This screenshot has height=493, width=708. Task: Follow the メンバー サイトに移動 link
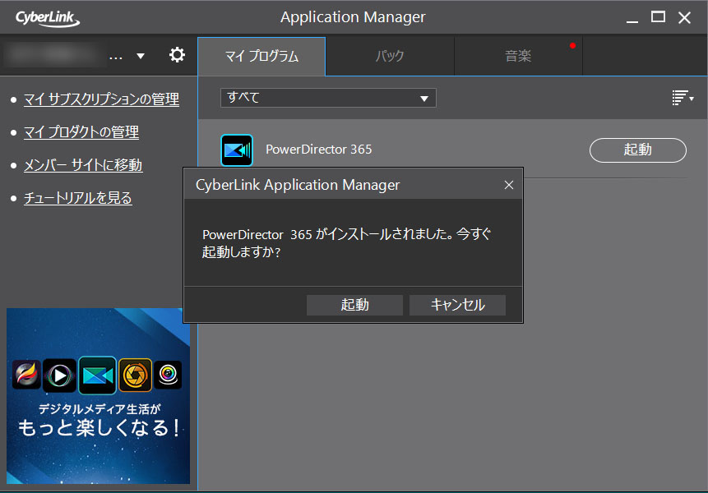click(83, 165)
